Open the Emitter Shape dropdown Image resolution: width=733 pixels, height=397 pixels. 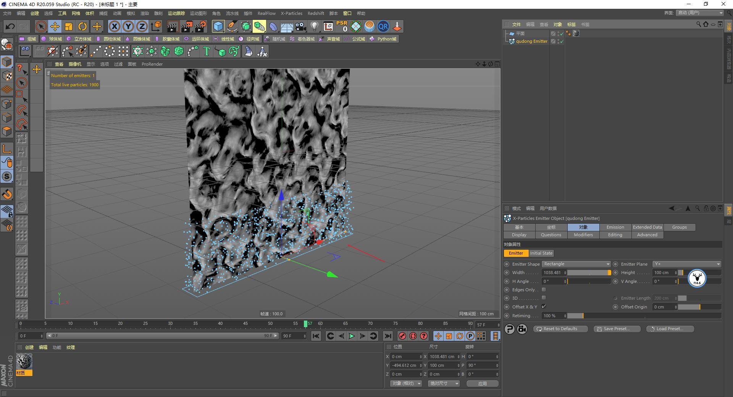[x=576, y=264]
